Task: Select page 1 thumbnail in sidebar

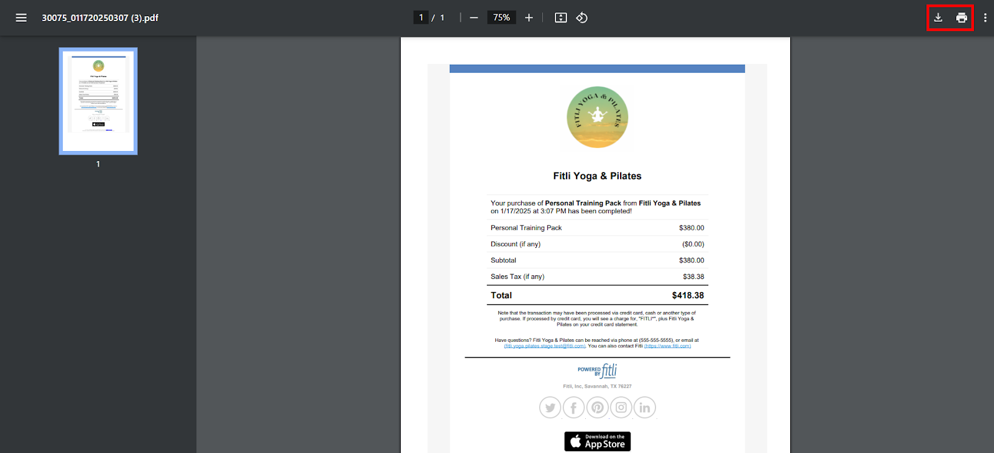Action: (x=98, y=101)
